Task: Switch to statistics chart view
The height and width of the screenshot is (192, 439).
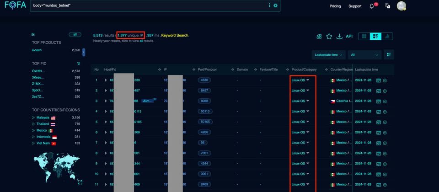Action: click(x=387, y=37)
